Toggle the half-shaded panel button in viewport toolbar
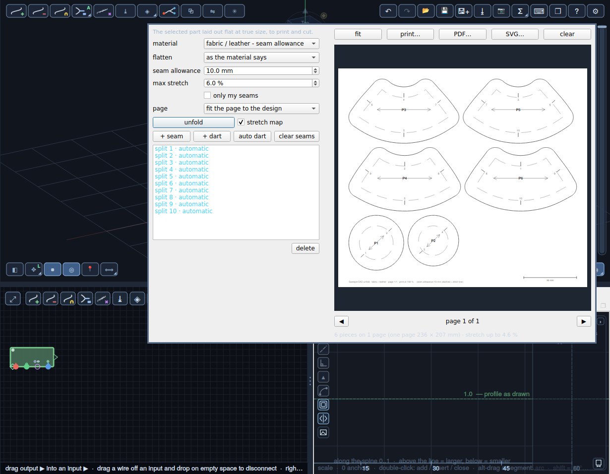The image size is (610, 474). click(15, 270)
